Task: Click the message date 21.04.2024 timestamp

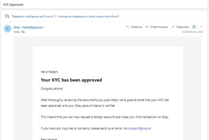Action: (192, 32)
